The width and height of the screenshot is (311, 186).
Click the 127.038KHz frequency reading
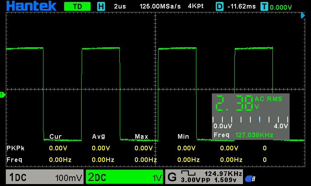pos(254,135)
